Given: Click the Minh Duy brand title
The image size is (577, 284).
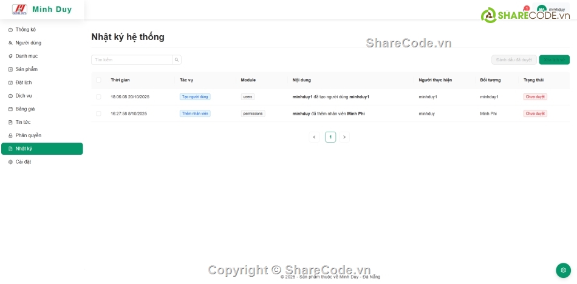Looking at the screenshot, I should point(52,10).
